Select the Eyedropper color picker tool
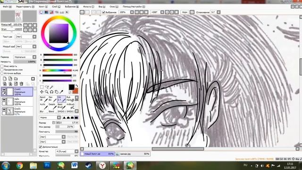302x170 pixels. [x=61, y=92]
